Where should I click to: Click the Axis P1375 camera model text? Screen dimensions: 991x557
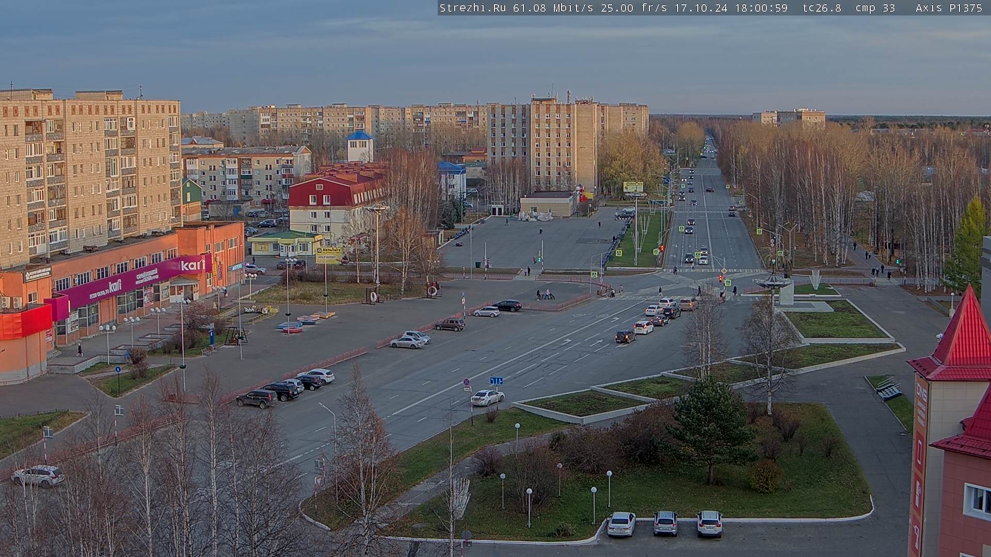949,8
